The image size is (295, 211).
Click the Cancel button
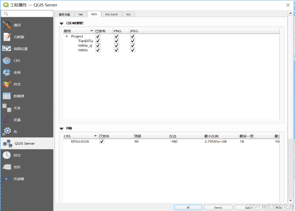point(218,208)
